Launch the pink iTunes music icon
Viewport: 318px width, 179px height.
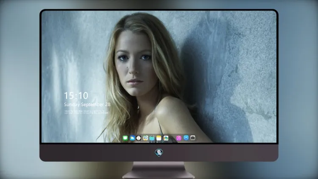179,138
